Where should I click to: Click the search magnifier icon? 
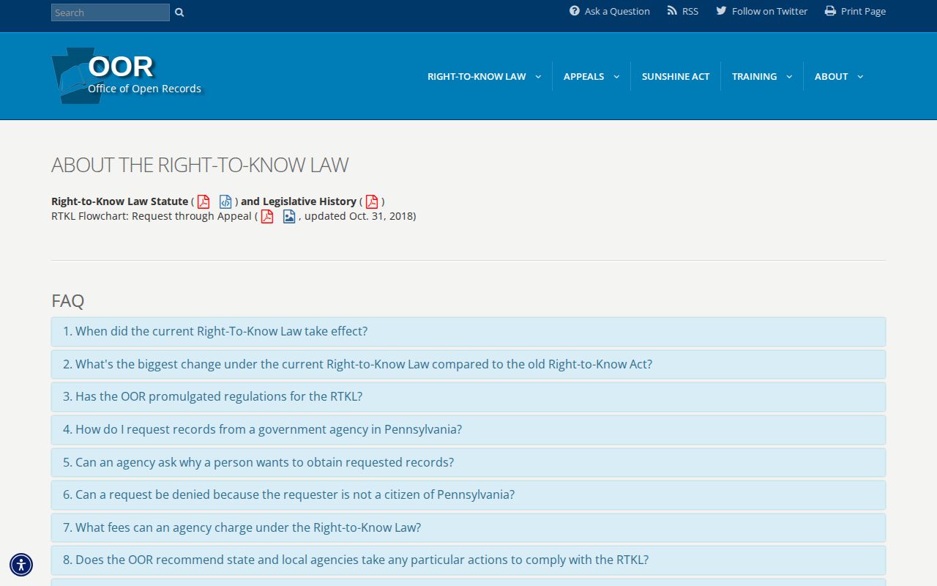point(179,12)
